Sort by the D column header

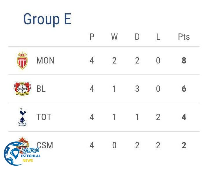click(137, 37)
